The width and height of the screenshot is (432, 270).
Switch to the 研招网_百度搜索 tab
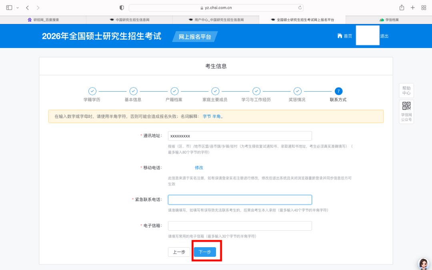pyautogui.click(x=43, y=20)
